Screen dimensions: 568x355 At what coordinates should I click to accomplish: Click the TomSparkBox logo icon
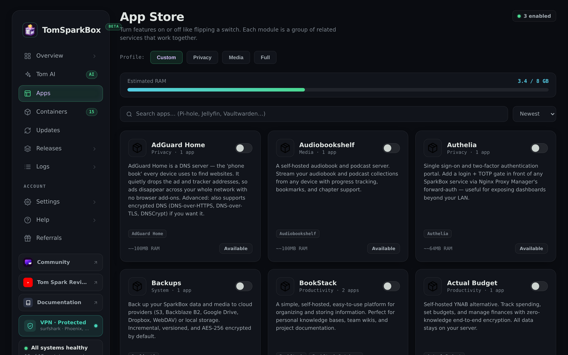pyautogui.click(x=30, y=30)
